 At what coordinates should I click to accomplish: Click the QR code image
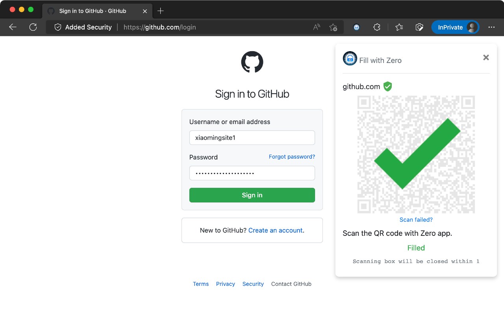416,154
